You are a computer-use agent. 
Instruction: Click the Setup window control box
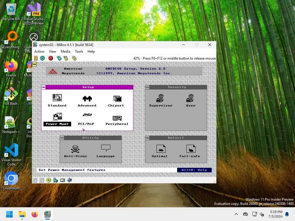pos(44,87)
